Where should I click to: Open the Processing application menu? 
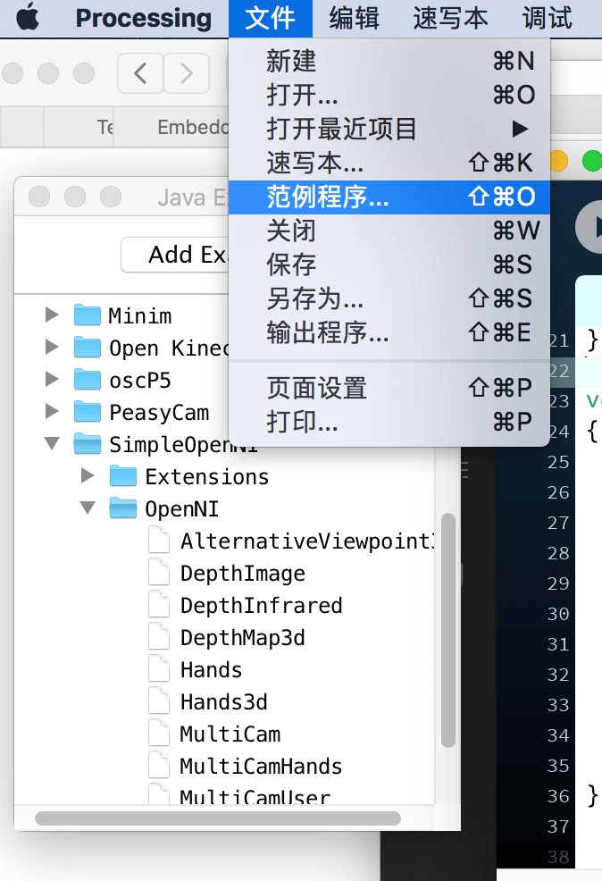143,18
